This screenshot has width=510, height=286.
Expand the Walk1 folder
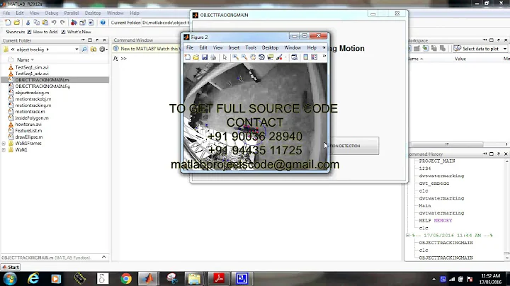(4, 150)
